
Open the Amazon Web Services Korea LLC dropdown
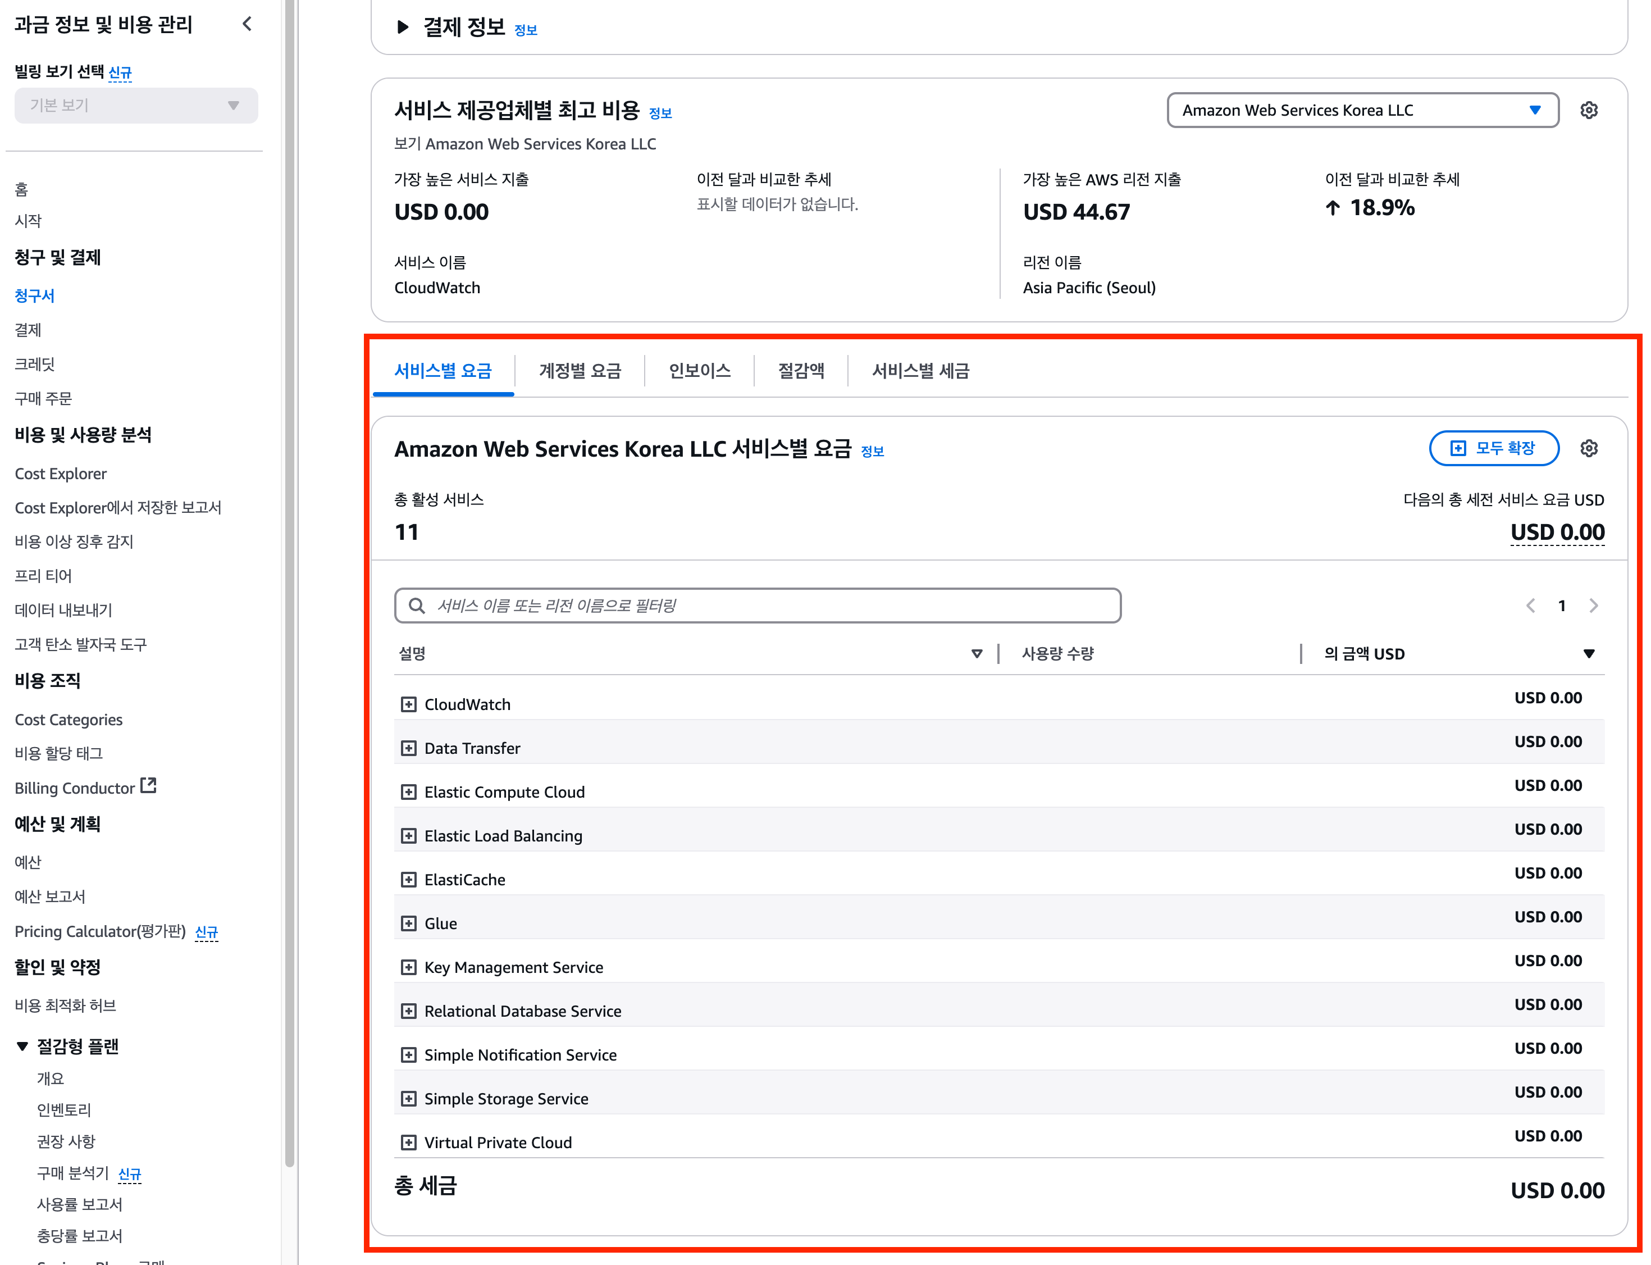coord(1362,110)
